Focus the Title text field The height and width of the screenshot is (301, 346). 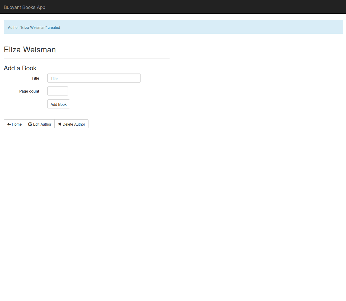94,78
